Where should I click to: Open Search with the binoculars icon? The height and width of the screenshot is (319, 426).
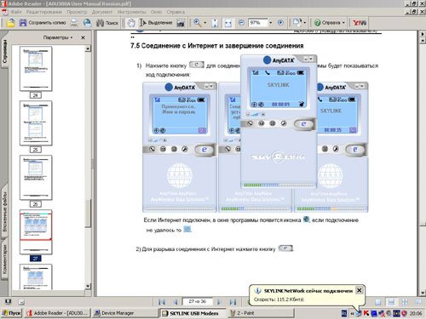pos(107,23)
